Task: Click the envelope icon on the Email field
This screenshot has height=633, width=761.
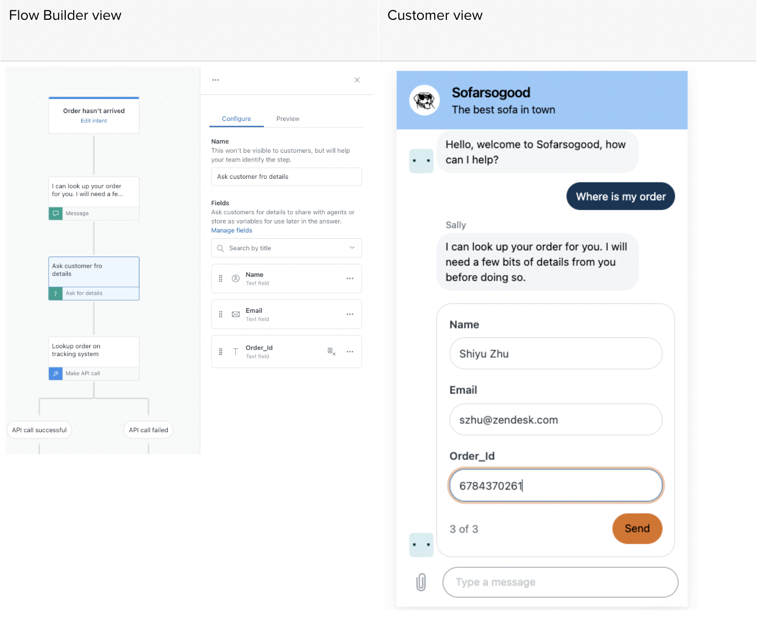Action: [235, 314]
